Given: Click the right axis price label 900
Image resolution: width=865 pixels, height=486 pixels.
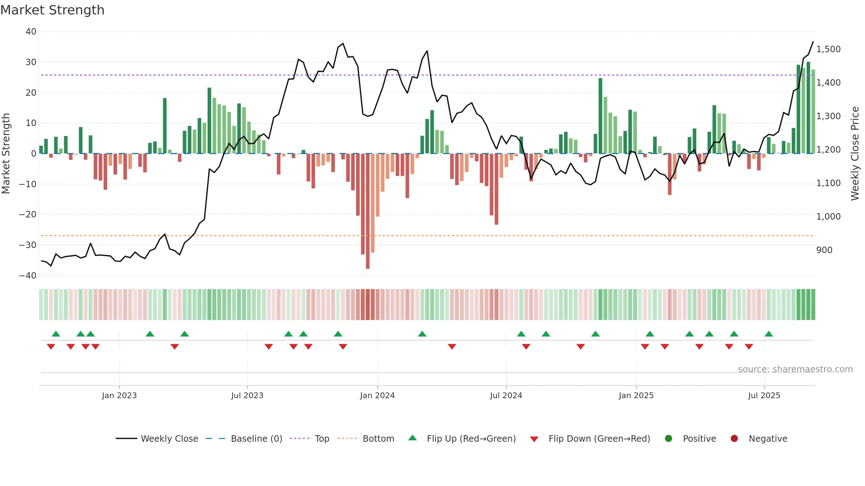Looking at the screenshot, I should click(x=824, y=250).
